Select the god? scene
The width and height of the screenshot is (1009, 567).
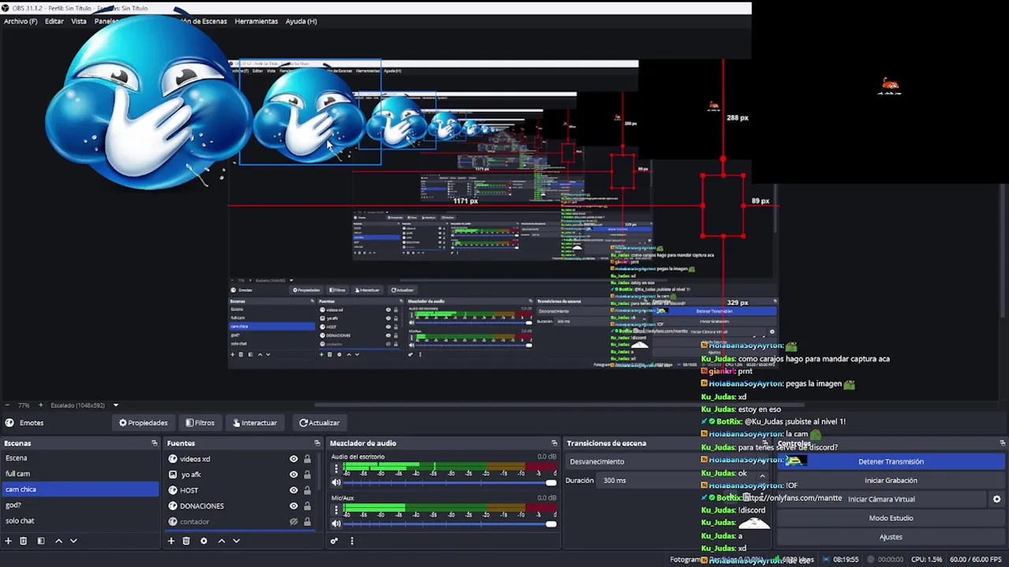(x=80, y=505)
